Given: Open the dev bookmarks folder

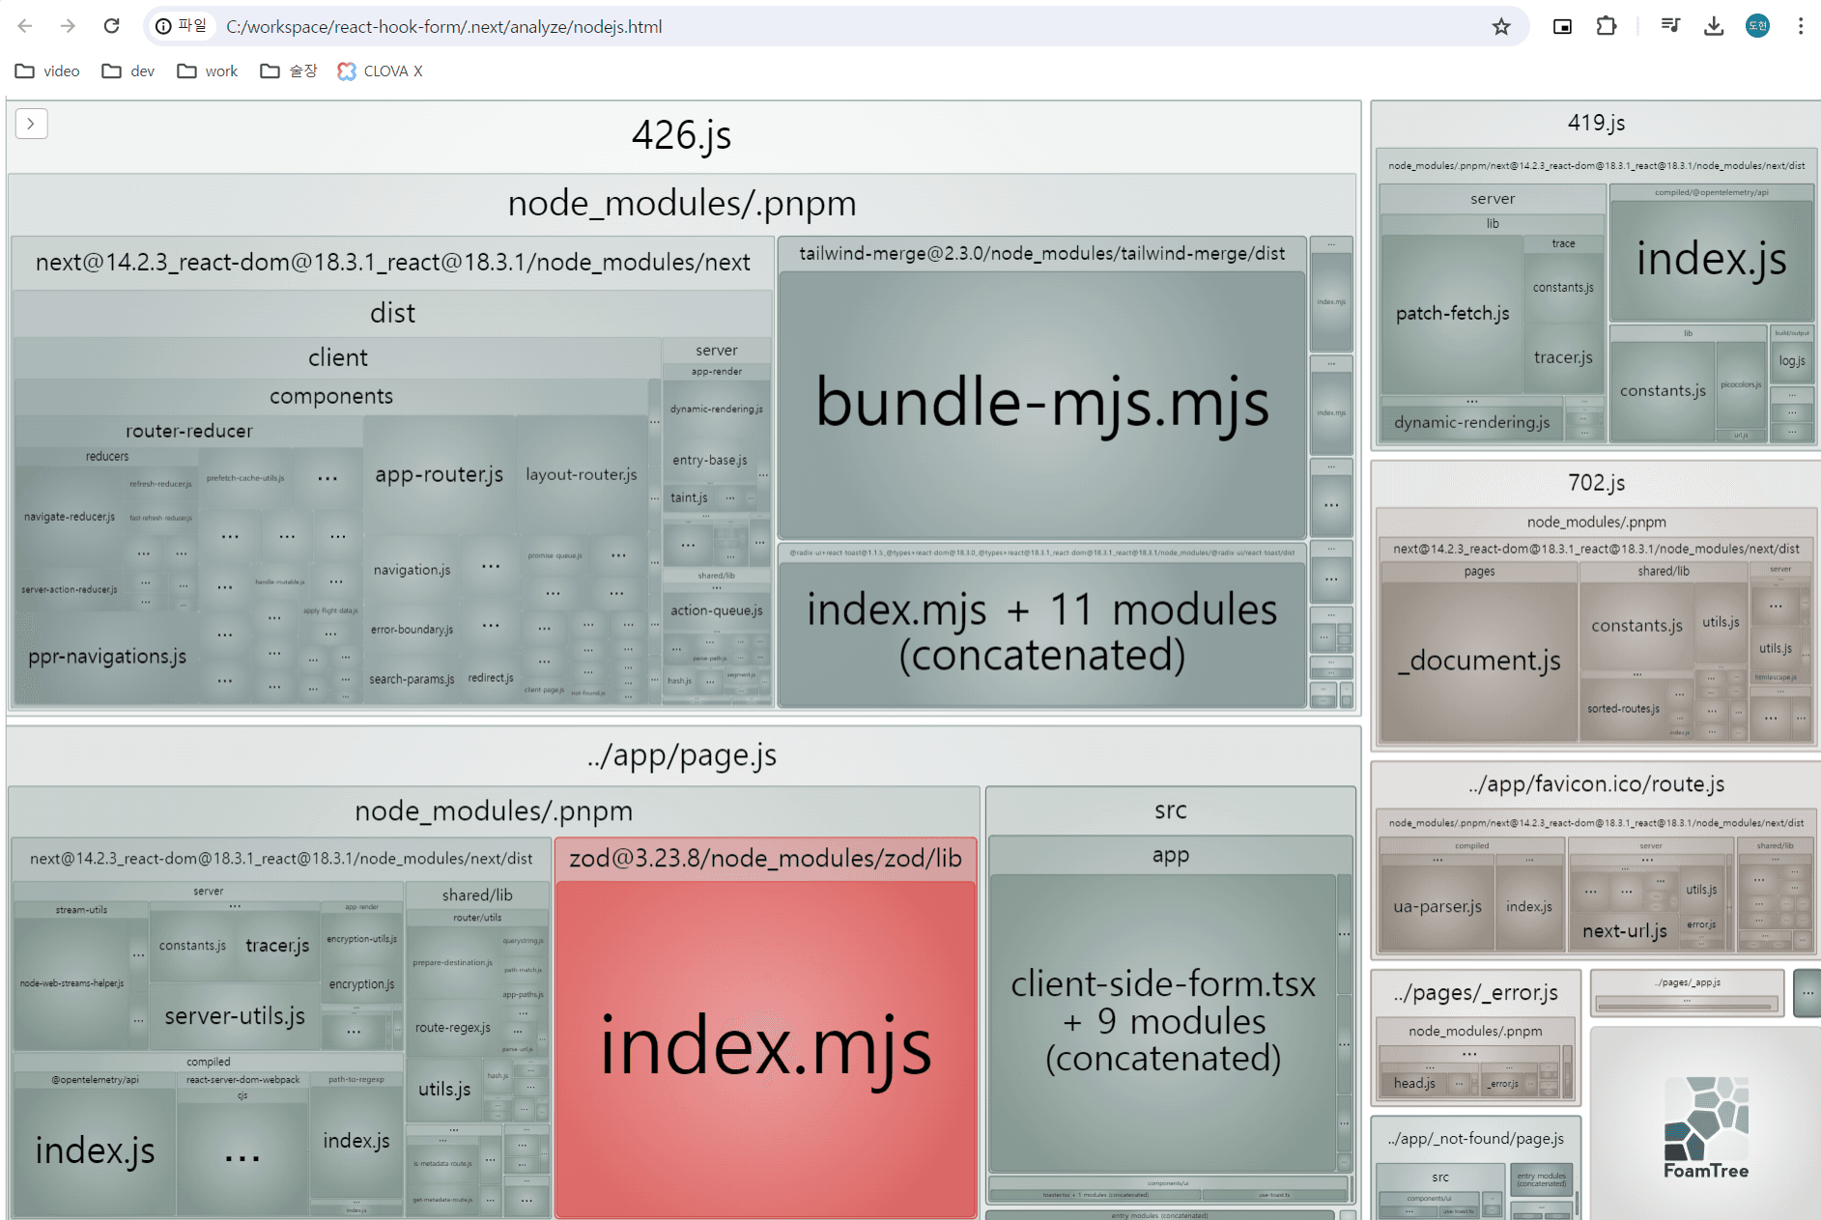Looking at the screenshot, I should click(x=128, y=71).
